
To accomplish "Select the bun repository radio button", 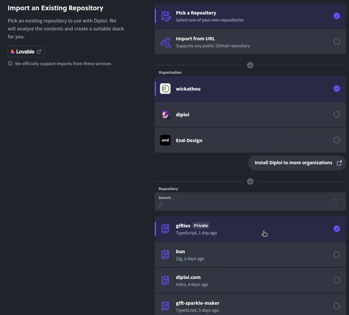I will 336,254.
